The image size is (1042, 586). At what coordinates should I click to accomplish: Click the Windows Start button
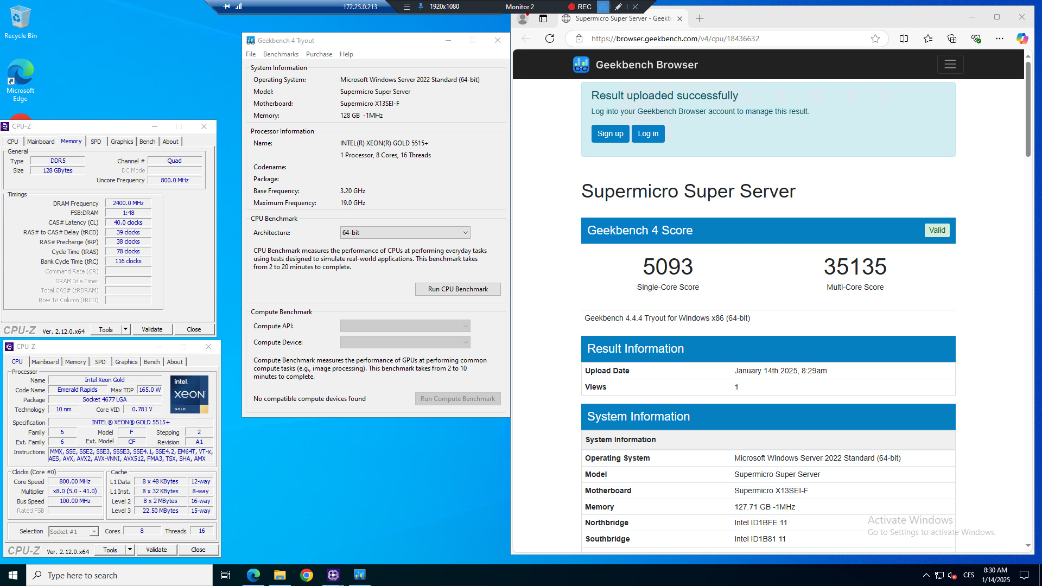coord(13,575)
